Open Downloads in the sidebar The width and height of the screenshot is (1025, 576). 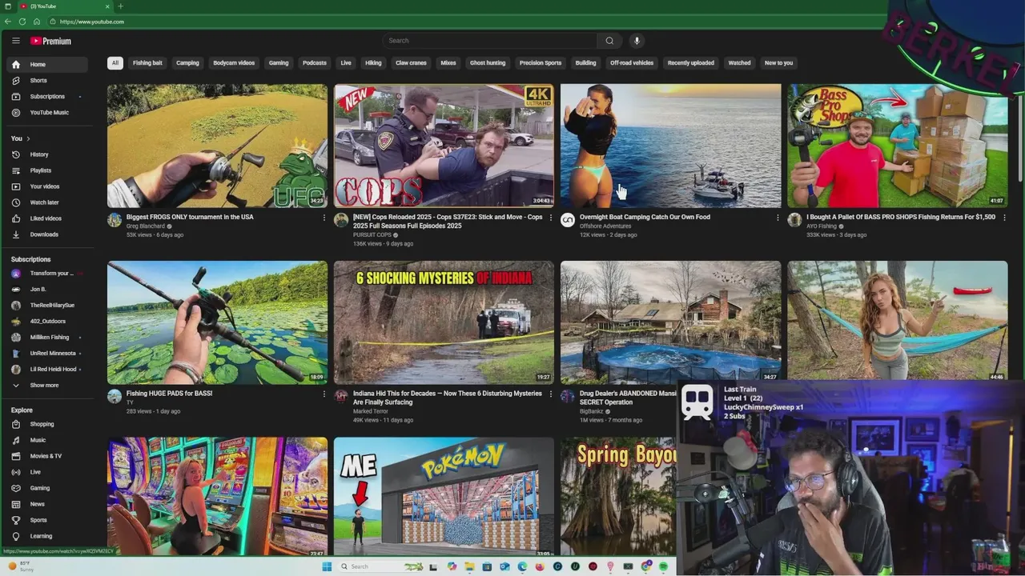coord(48,234)
